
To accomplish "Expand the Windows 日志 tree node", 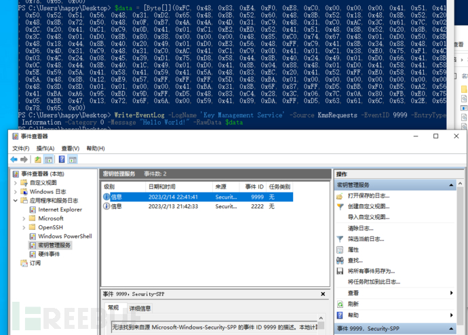I will [15, 192].
